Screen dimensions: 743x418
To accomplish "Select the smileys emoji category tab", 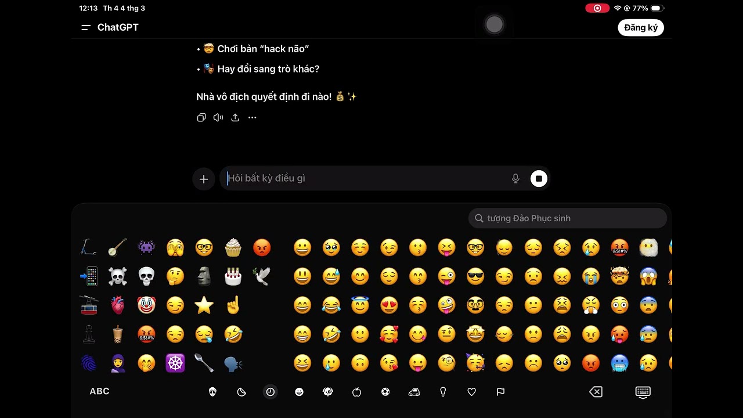I will (299, 392).
